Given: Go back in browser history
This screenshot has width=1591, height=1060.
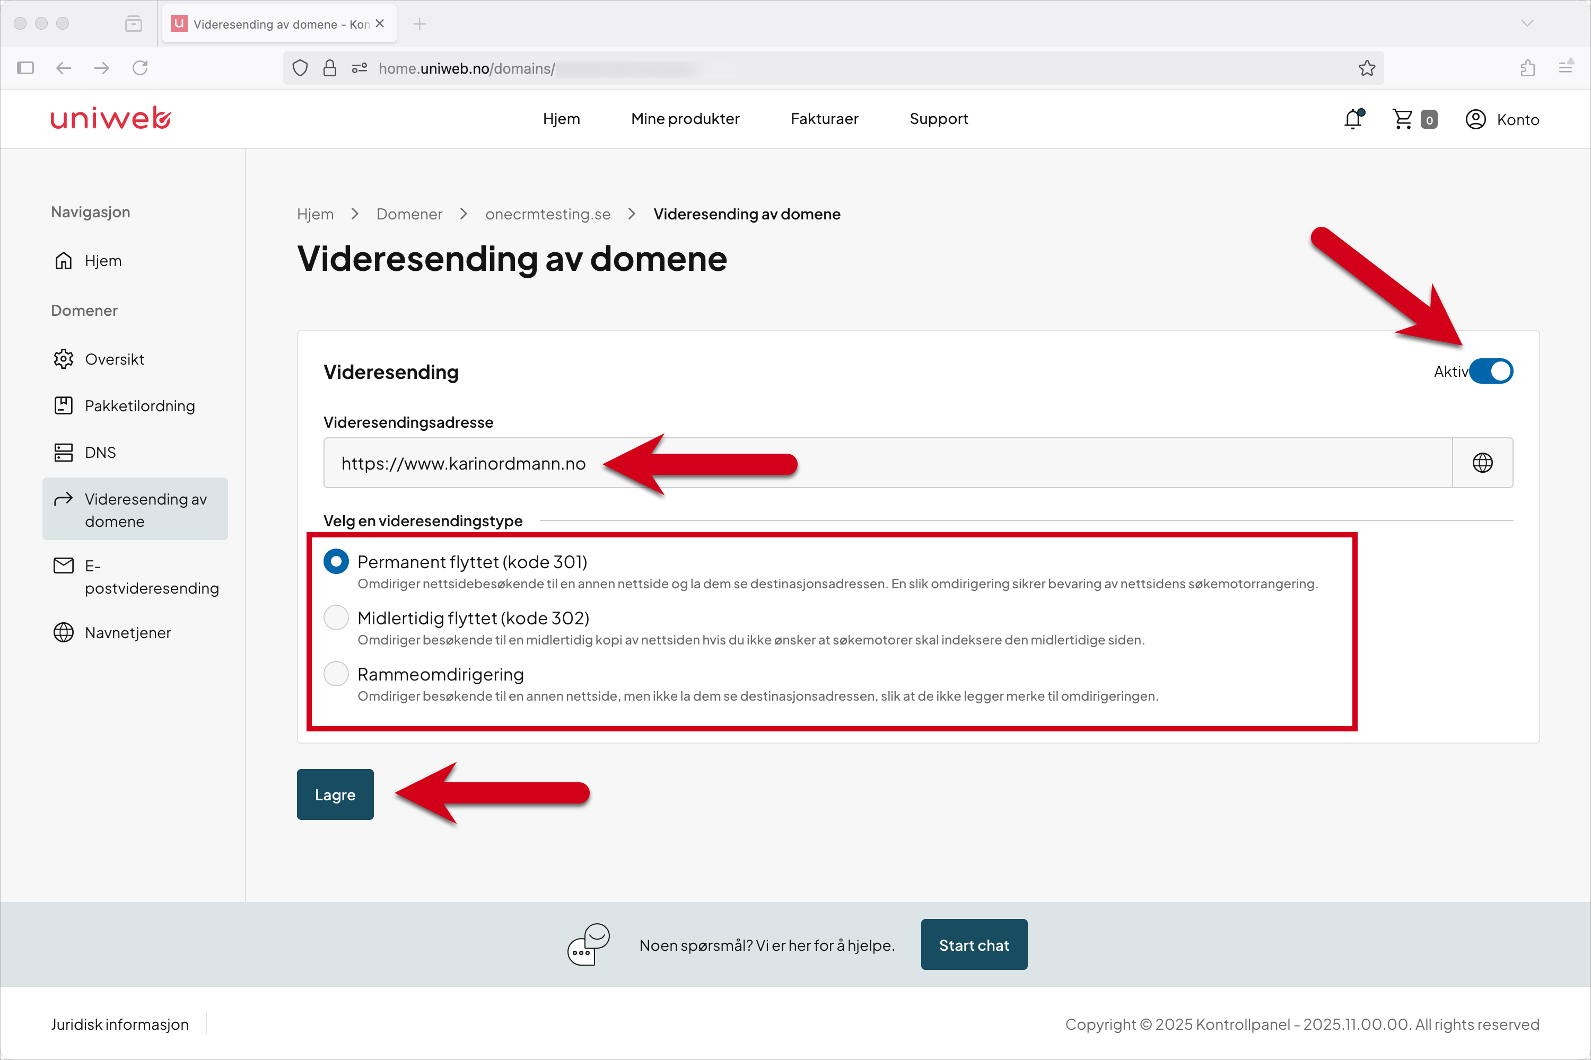Looking at the screenshot, I should [64, 68].
